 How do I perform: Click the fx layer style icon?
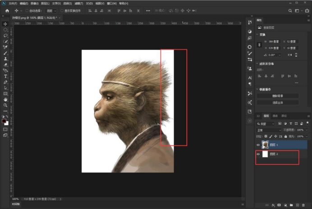273,205
